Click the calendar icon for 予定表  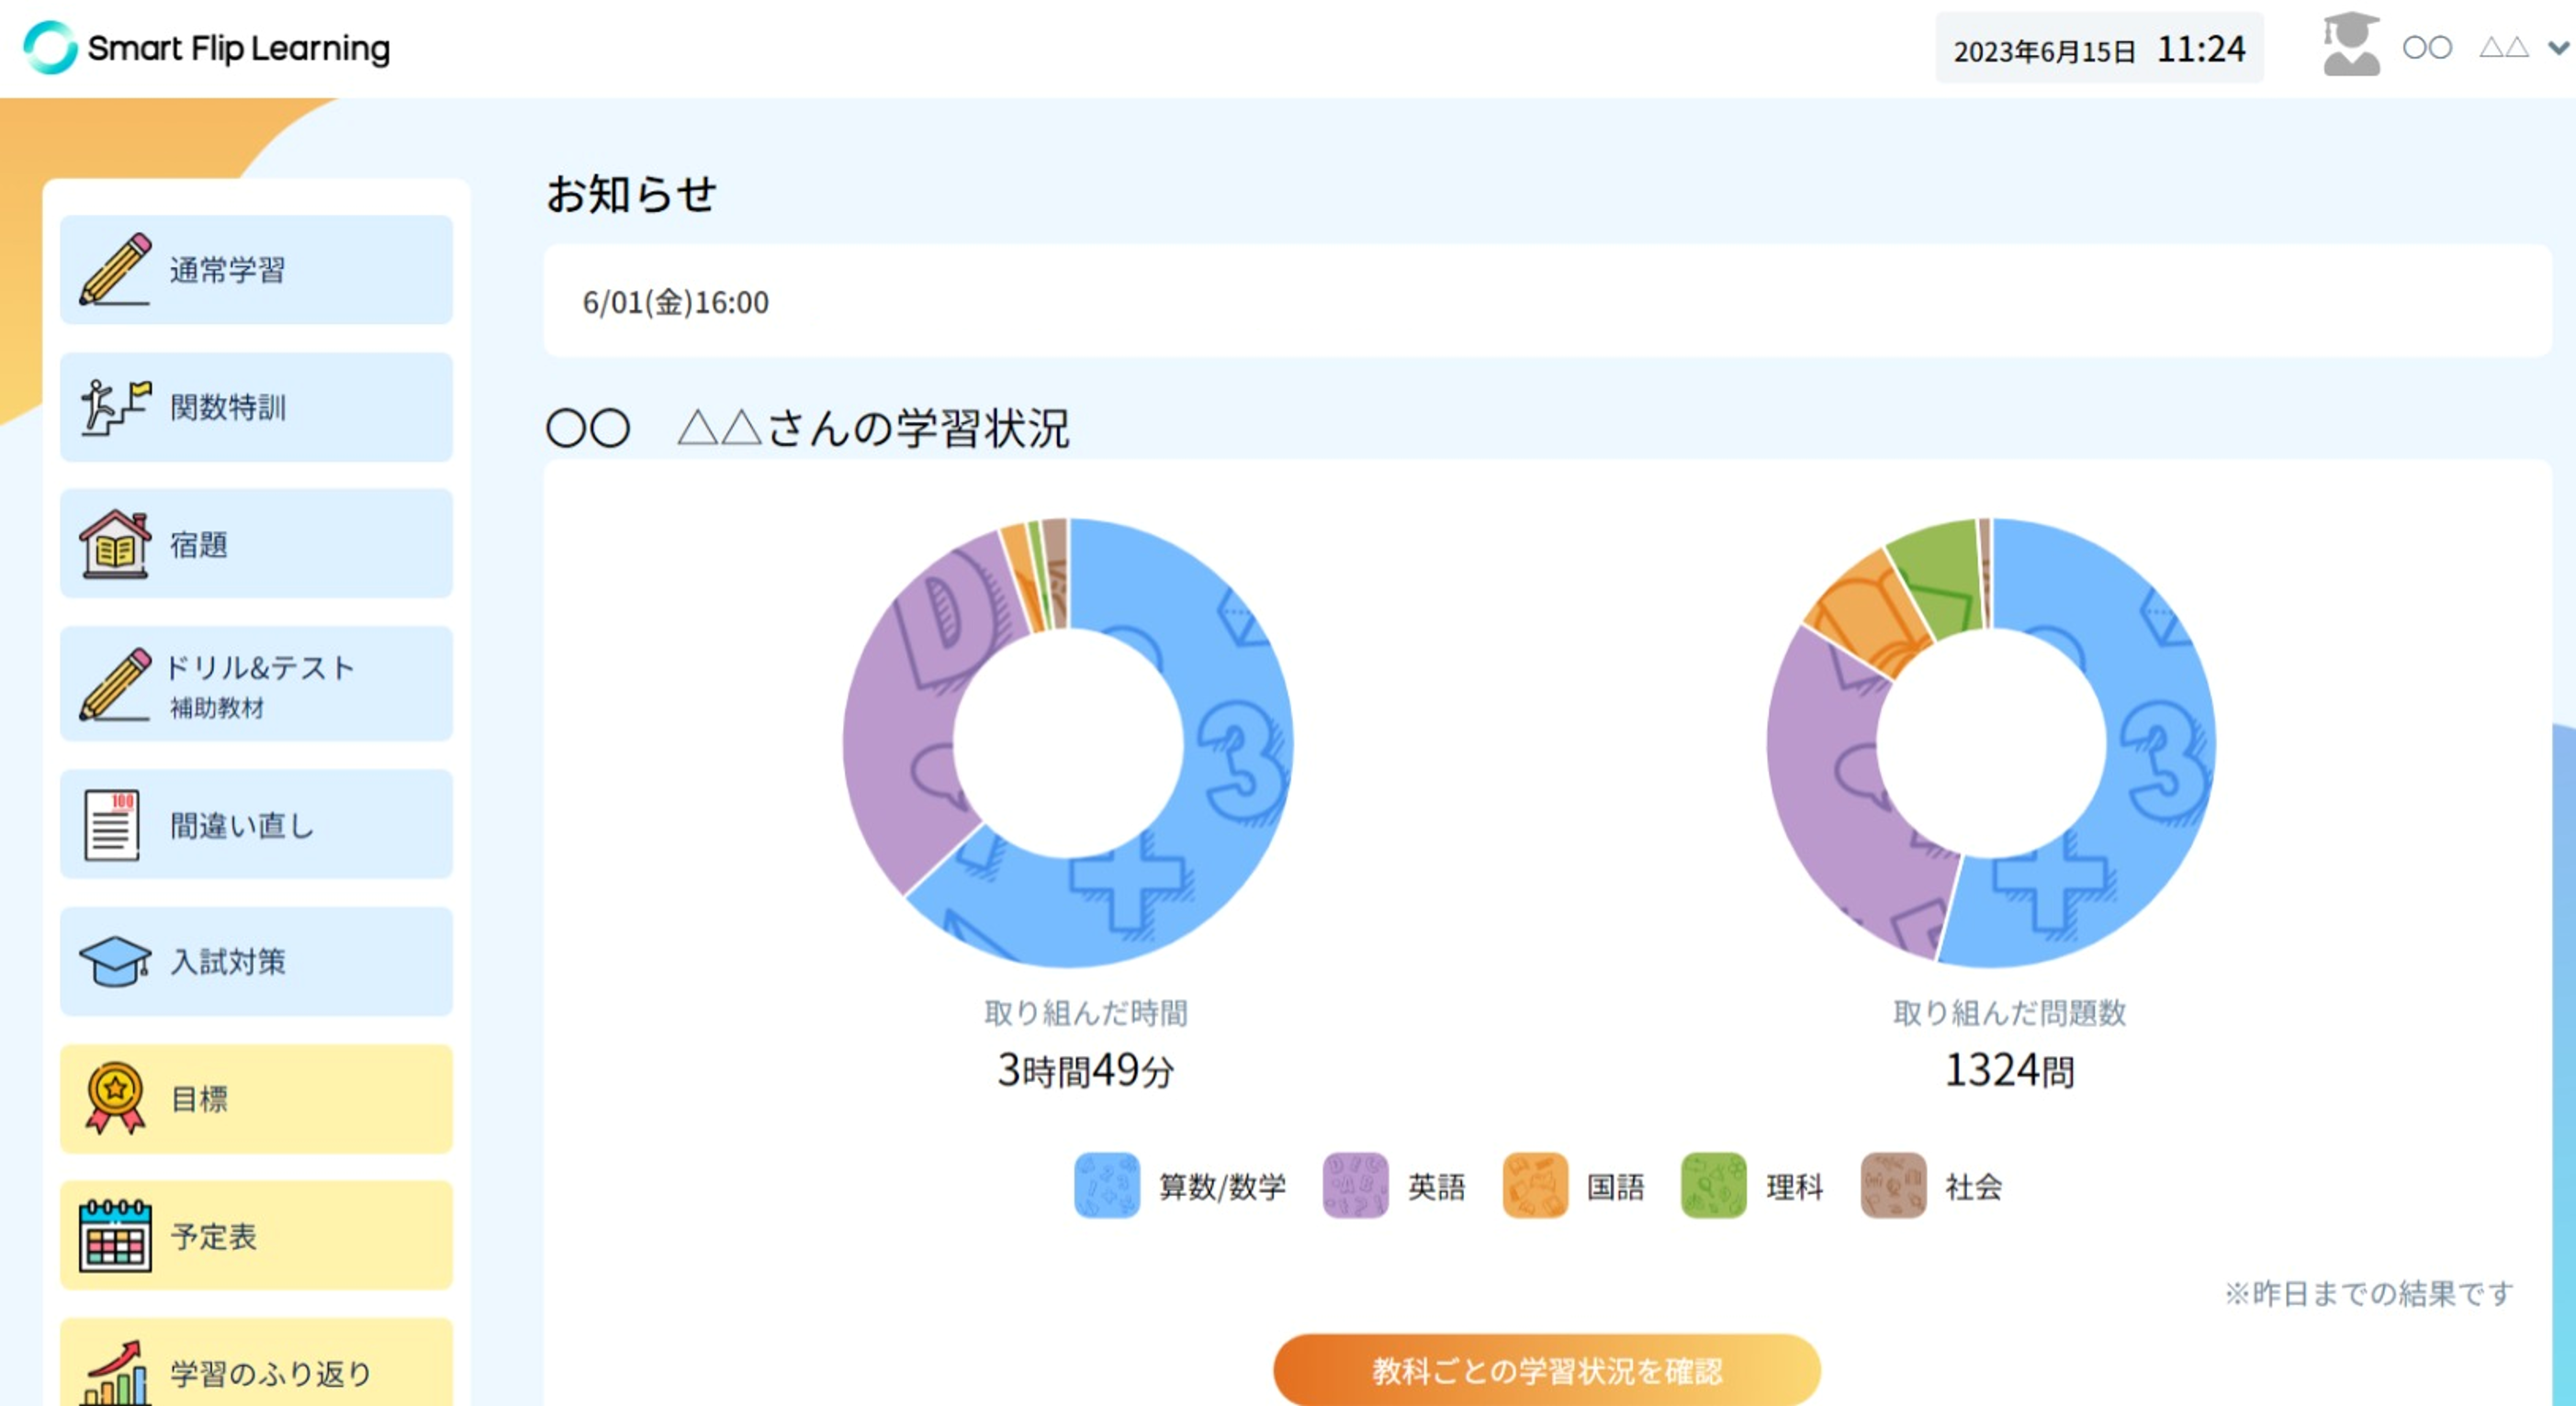[x=115, y=1235]
